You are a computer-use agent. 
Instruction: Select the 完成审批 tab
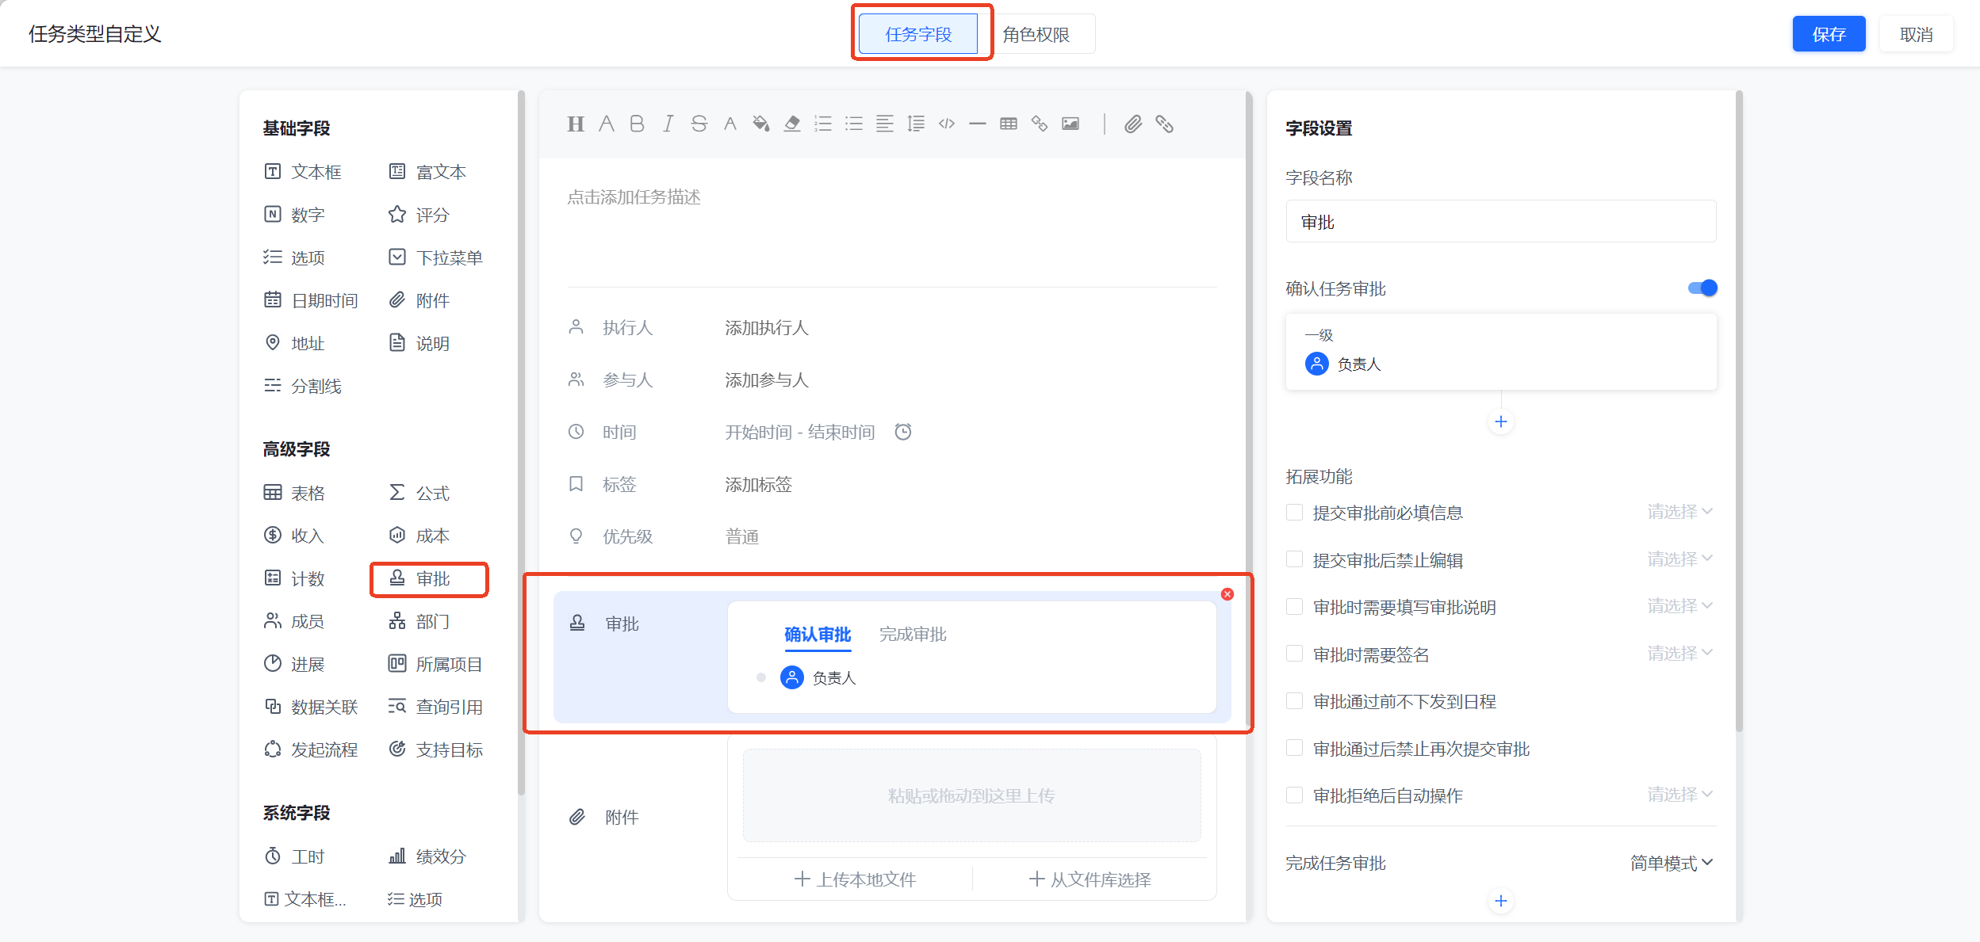tap(913, 635)
